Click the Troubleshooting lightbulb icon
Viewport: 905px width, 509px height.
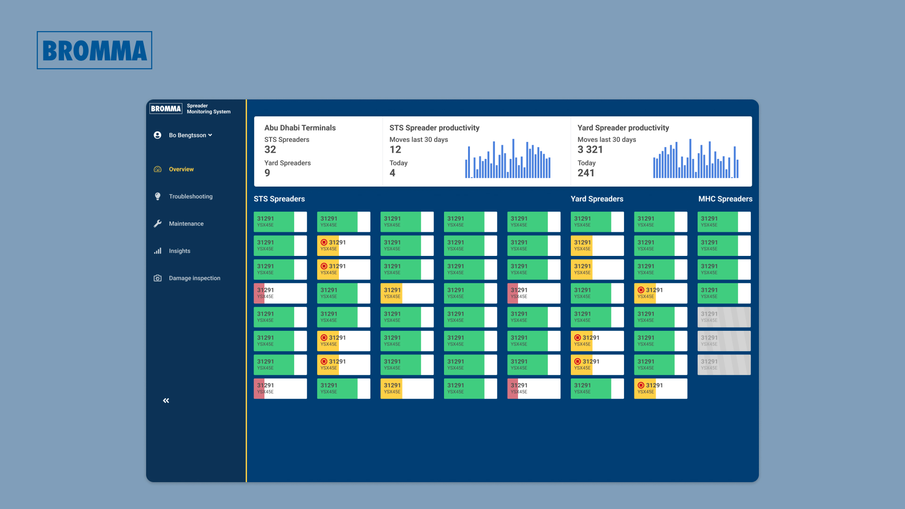tap(157, 197)
